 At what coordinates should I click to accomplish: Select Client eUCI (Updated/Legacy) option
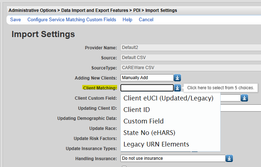pos(168,98)
